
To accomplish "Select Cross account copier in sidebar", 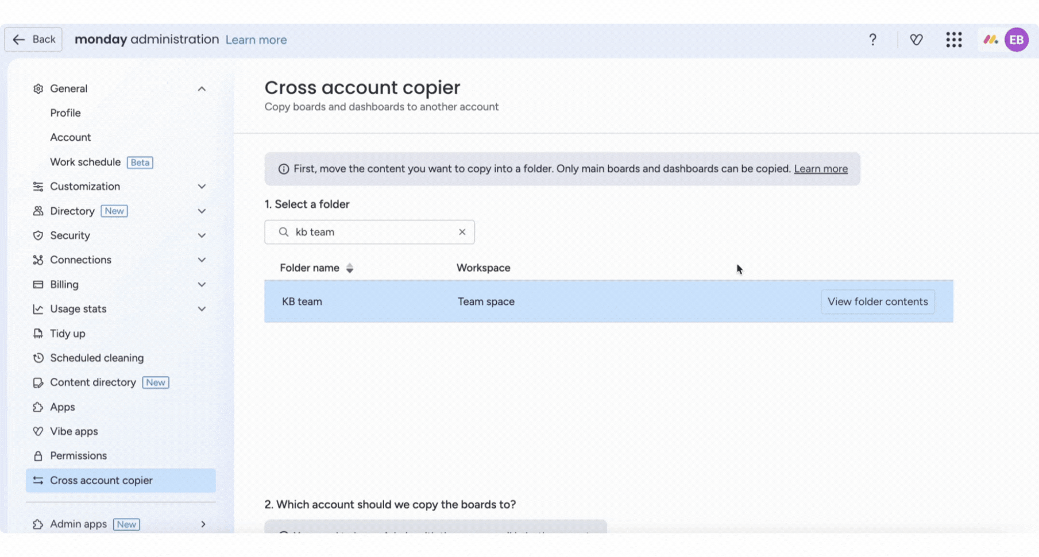I will 121,481.
